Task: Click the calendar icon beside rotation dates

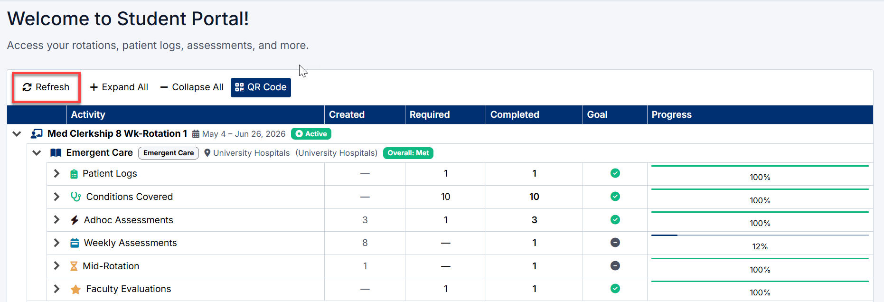Action: tap(196, 134)
